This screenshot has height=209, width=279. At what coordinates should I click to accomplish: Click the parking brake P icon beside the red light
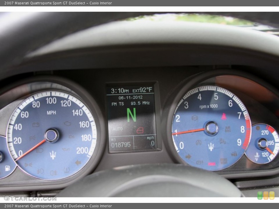pos(200,162)
